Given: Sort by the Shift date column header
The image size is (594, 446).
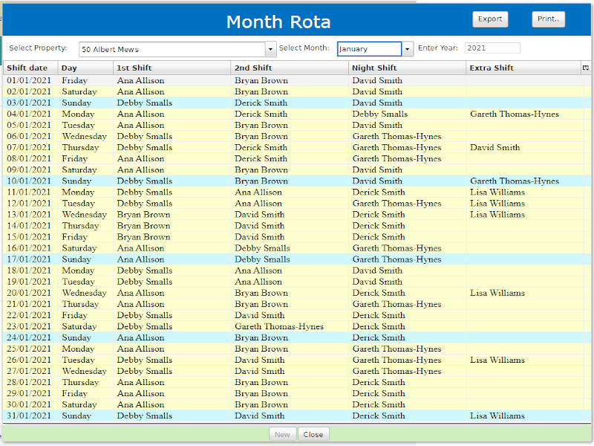Looking at the screenshot, I should [x=30, y=68].
